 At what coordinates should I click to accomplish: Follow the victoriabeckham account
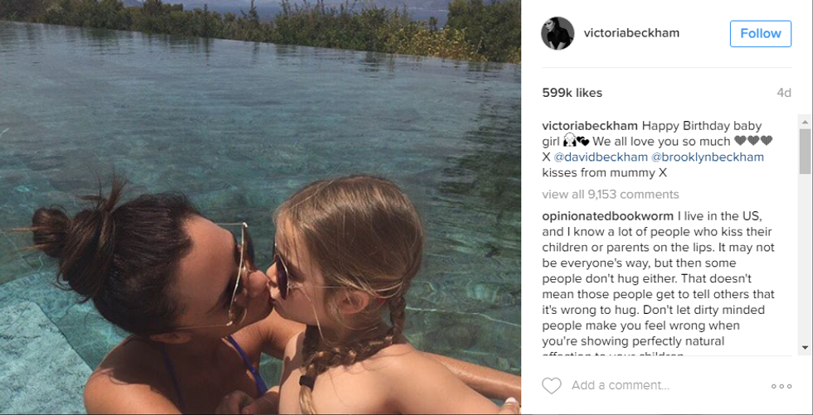(761, 34)
